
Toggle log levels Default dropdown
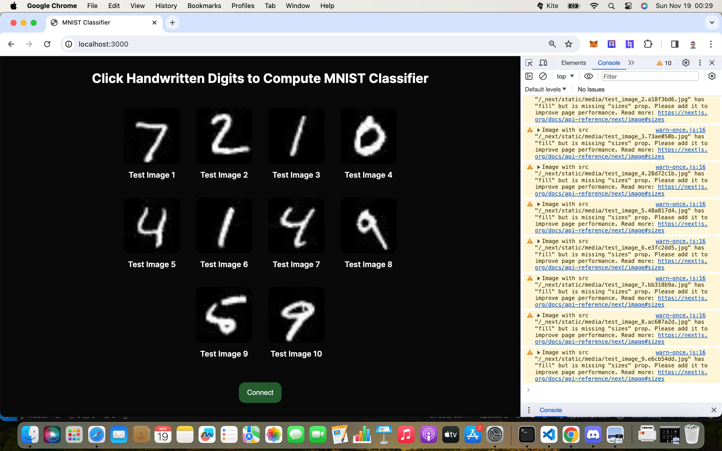click(x=546, y=89)
